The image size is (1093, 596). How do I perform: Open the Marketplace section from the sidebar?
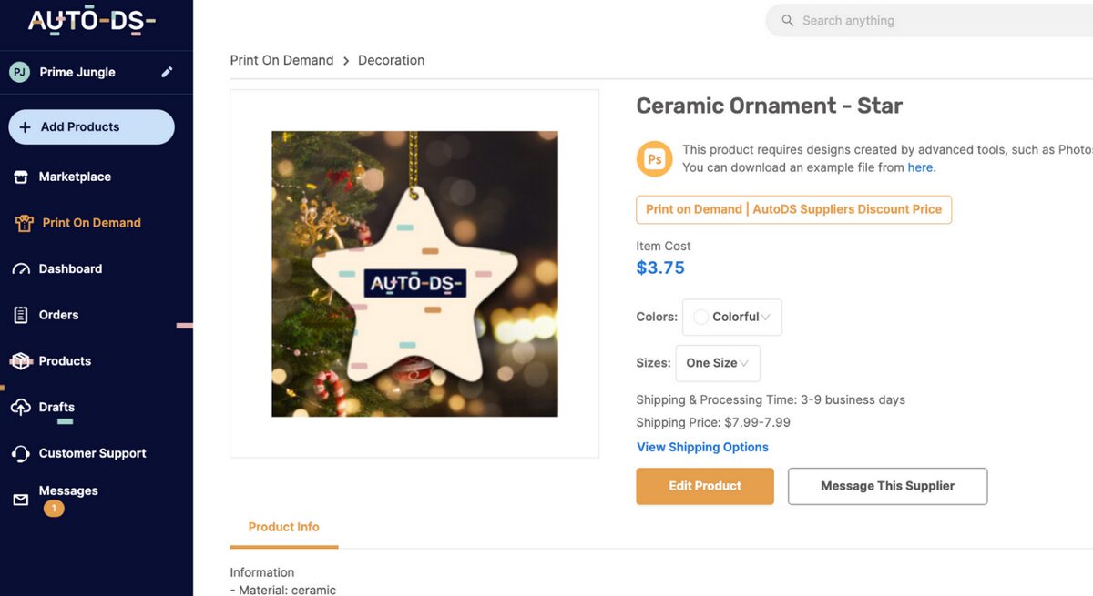pos(75,176)
